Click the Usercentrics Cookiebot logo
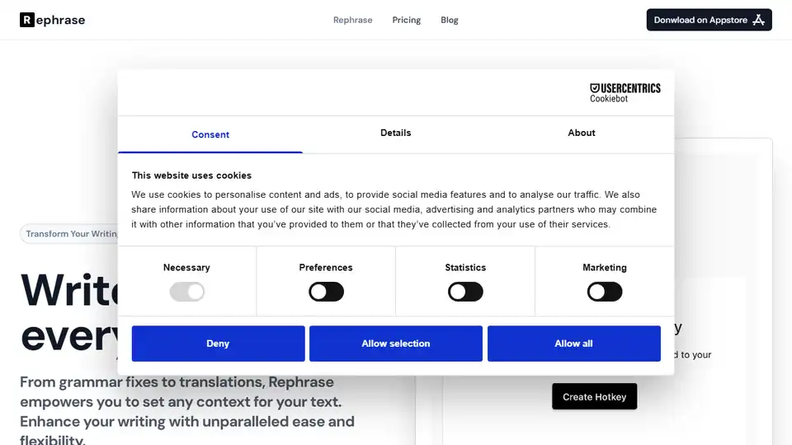 pos(625,92)
